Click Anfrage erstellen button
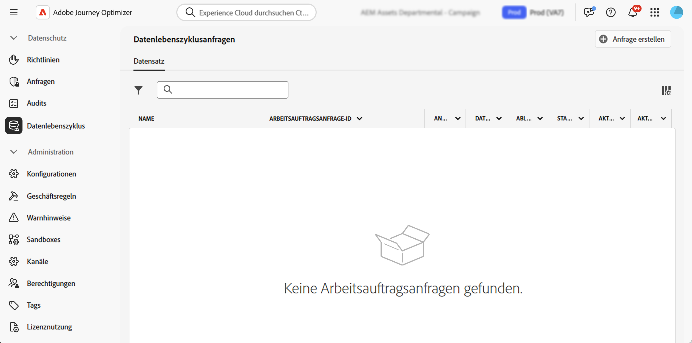Screen dimensions: 692x343 pos(633,39)
